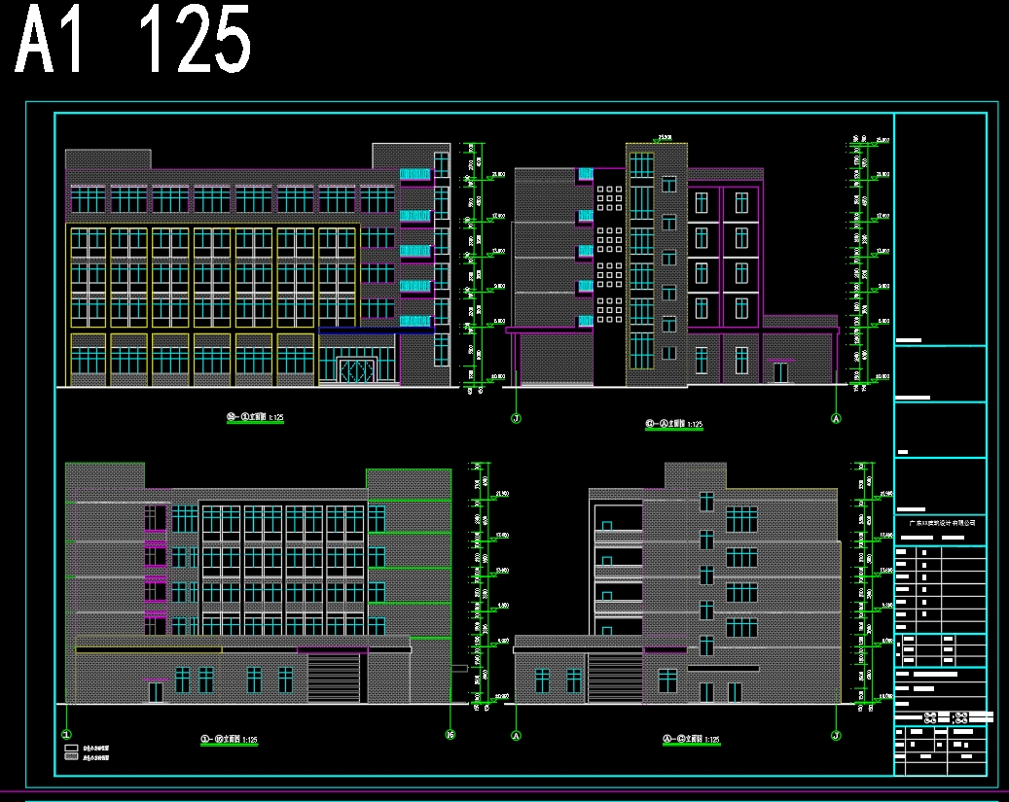Click the empty white legend swatch box
Viewport: 1009px width, 802px height.
click(x=71, y=748)
